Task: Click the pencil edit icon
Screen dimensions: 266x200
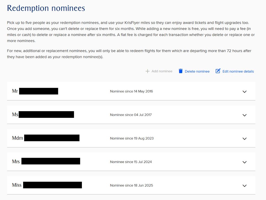Action: 218,71
